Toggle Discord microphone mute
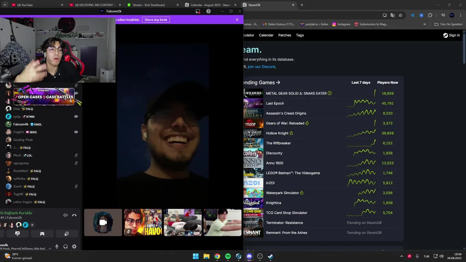466x262 pixels. (57, 246)
